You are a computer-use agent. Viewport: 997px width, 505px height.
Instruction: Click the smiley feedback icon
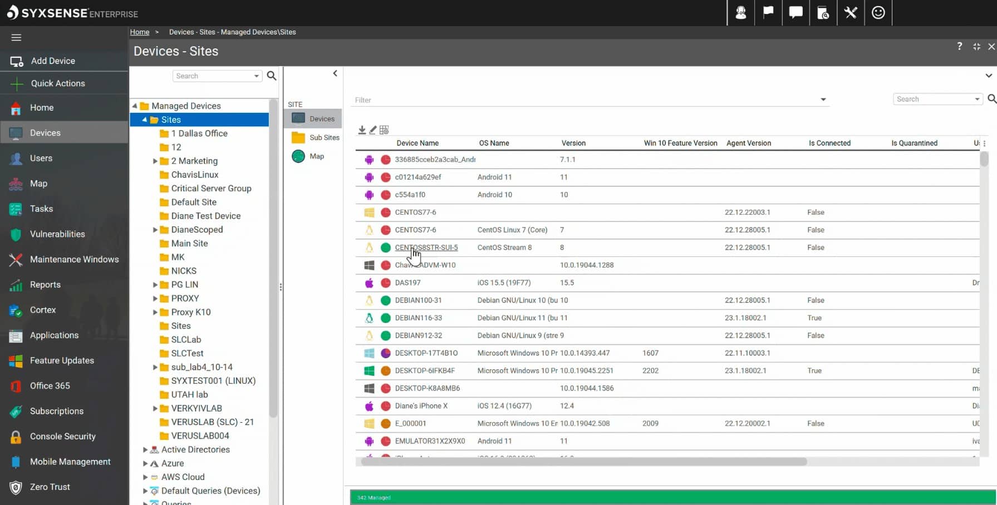(878, 13)
